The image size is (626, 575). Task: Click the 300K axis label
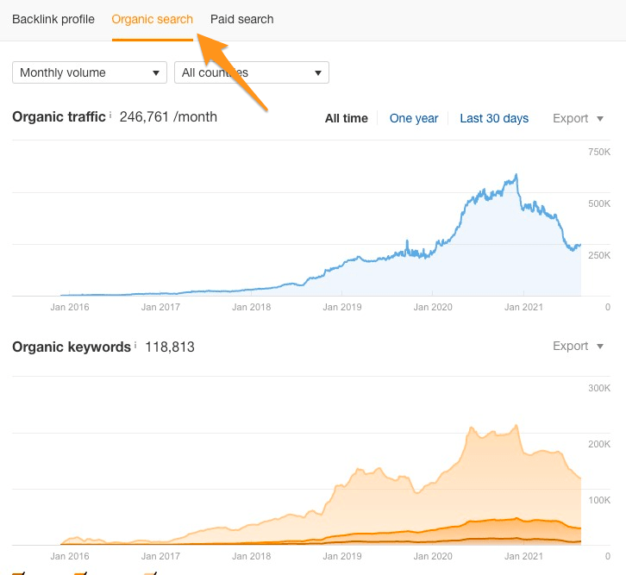click(599, 388)
